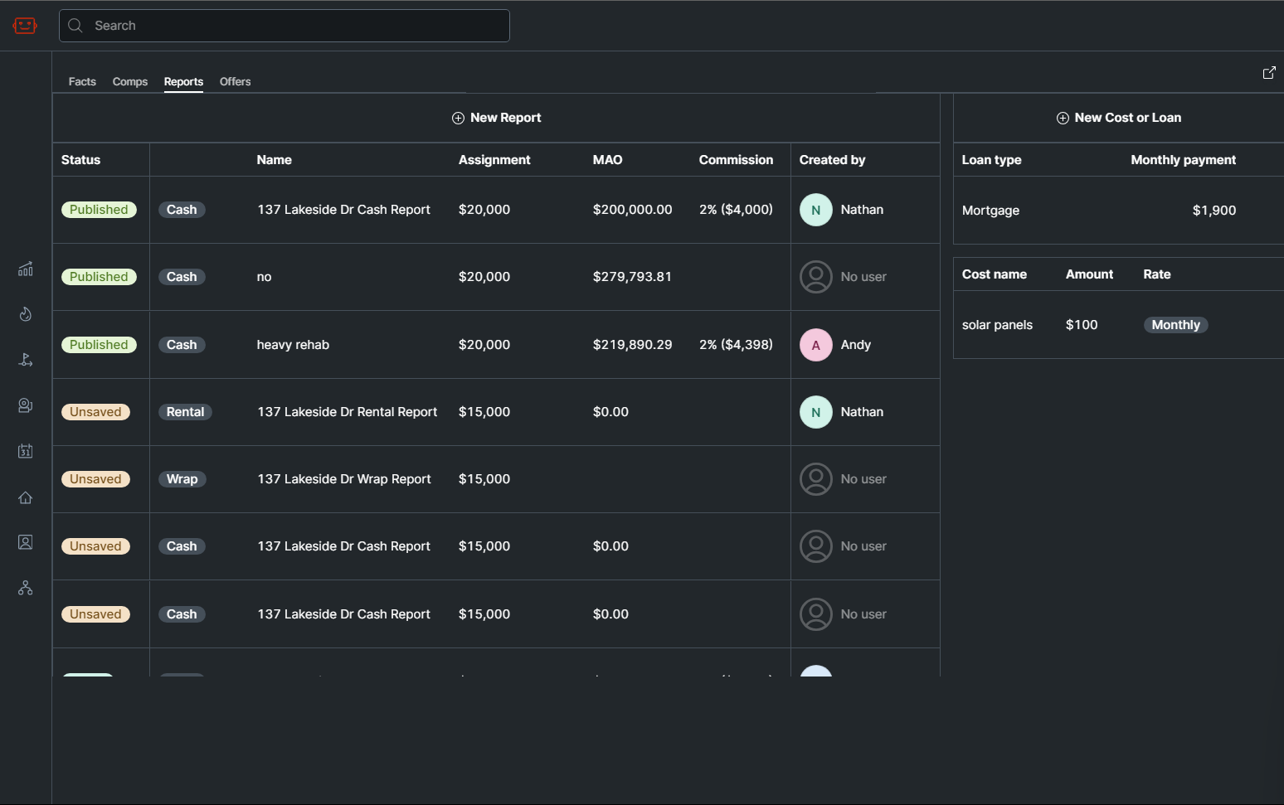Open the bar chart analytics sidebar icon
Image resolution: width=1284 pixels, height=805 pixels.
click(26, 269)
